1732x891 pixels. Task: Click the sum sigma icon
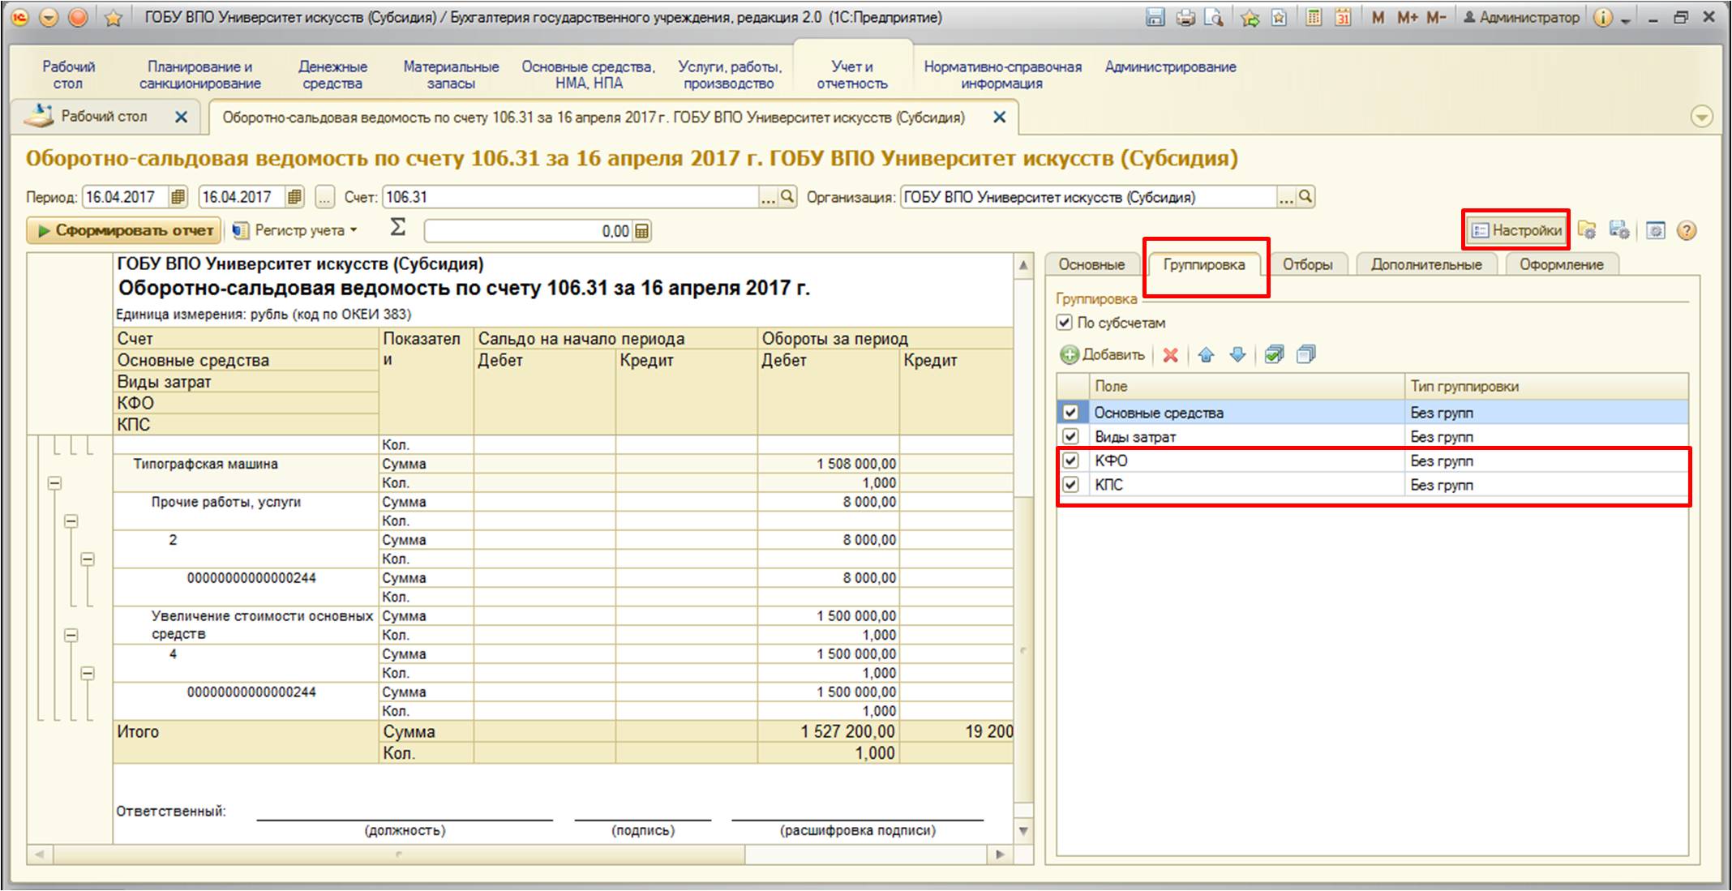click(x=397, y=228)
